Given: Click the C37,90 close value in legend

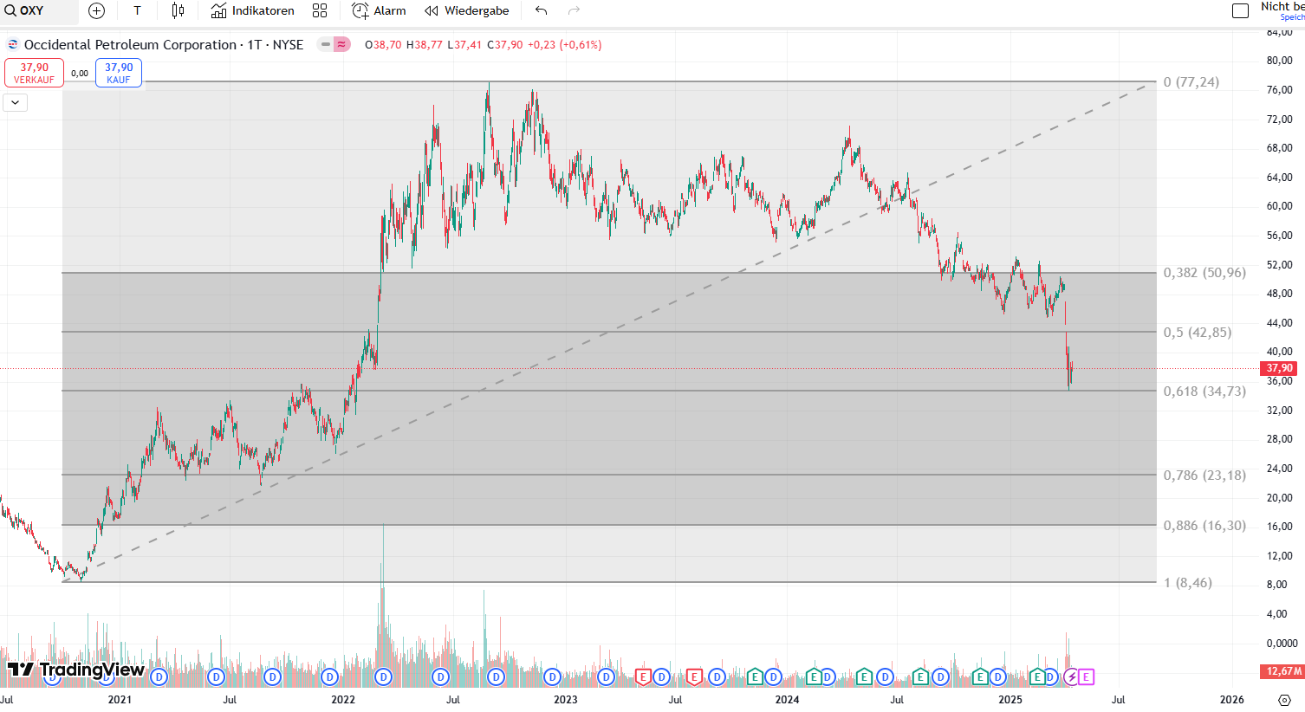Looking at the screenshot, I should click(505, 45).
